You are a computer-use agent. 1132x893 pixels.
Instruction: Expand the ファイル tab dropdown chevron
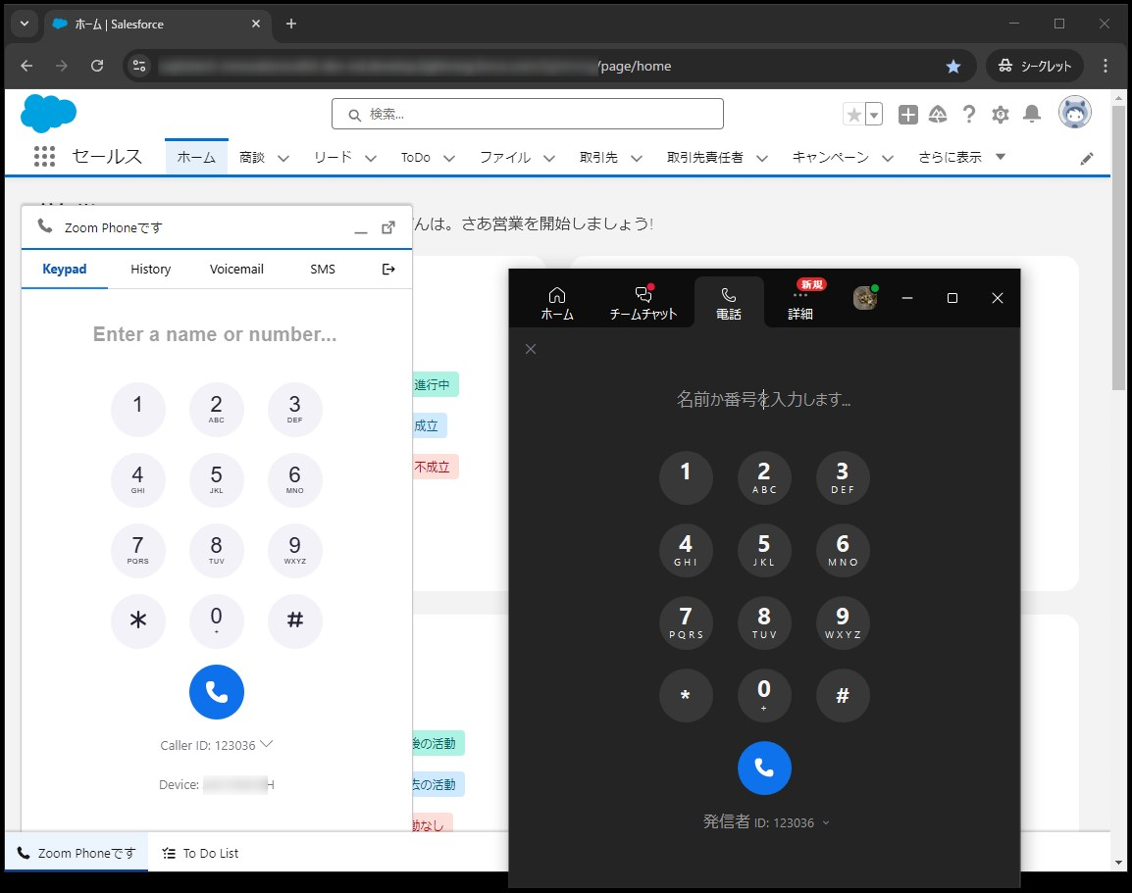(x=549, y=158)
